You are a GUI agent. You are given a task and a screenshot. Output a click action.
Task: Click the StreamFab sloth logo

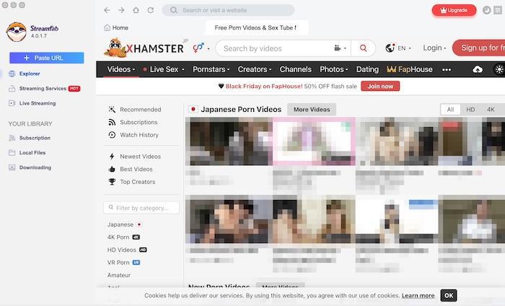[16, 32]
